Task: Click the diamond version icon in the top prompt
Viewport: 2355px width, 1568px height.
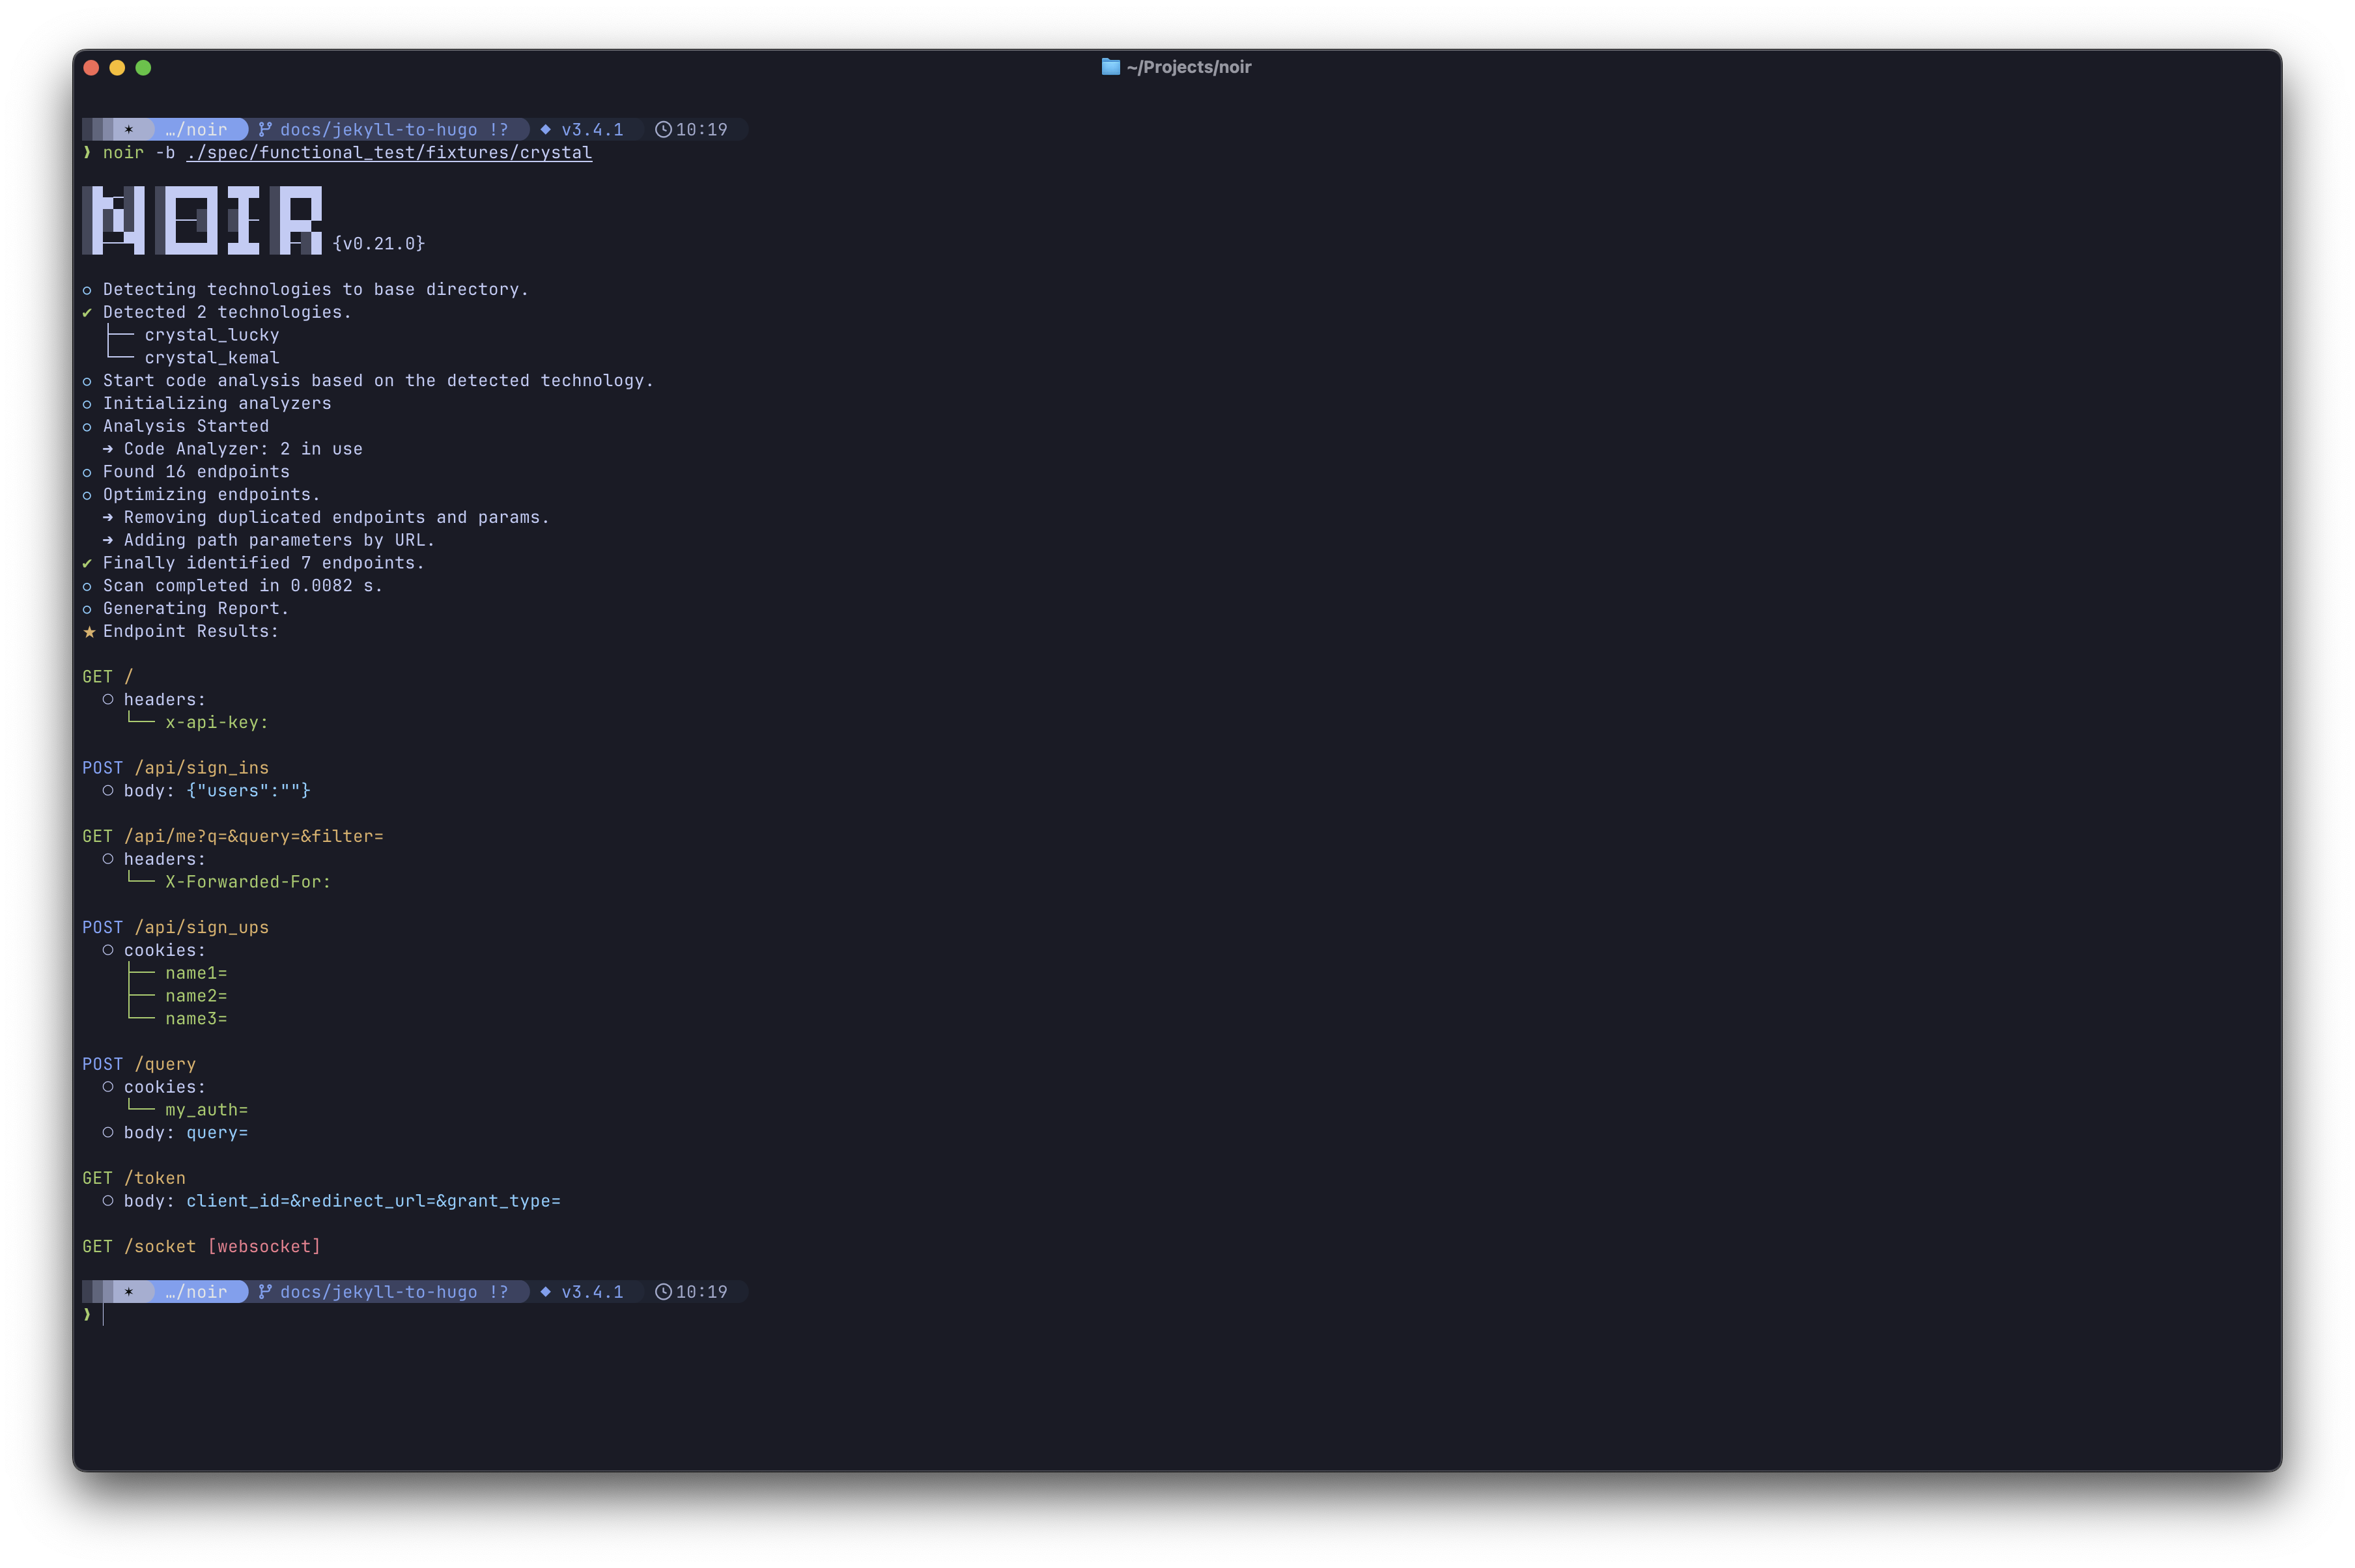Action: pos(545,129)
